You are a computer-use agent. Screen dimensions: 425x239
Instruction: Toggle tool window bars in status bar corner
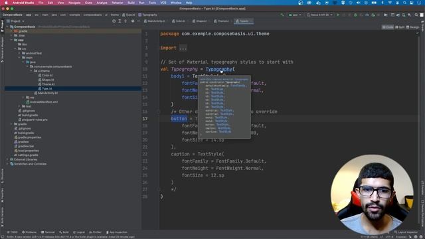[x=3, y=236]
